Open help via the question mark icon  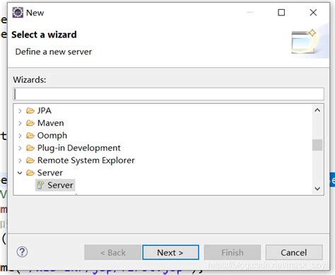(x=22, y=252)
